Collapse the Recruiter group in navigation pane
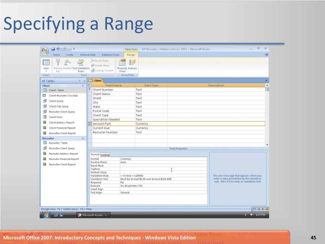 click(83, 139)
